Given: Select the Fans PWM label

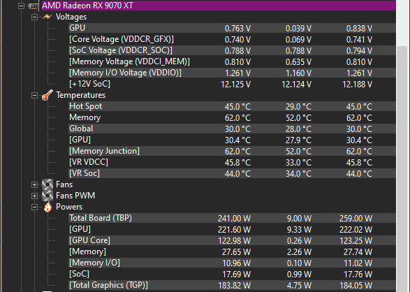Looking at the screenshot, I should click(75, 196).
